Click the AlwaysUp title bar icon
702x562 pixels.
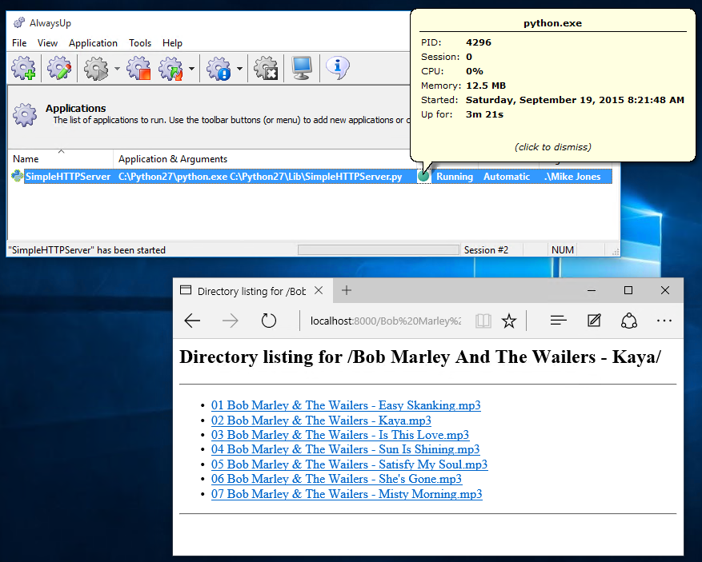[x=18, y=23]
